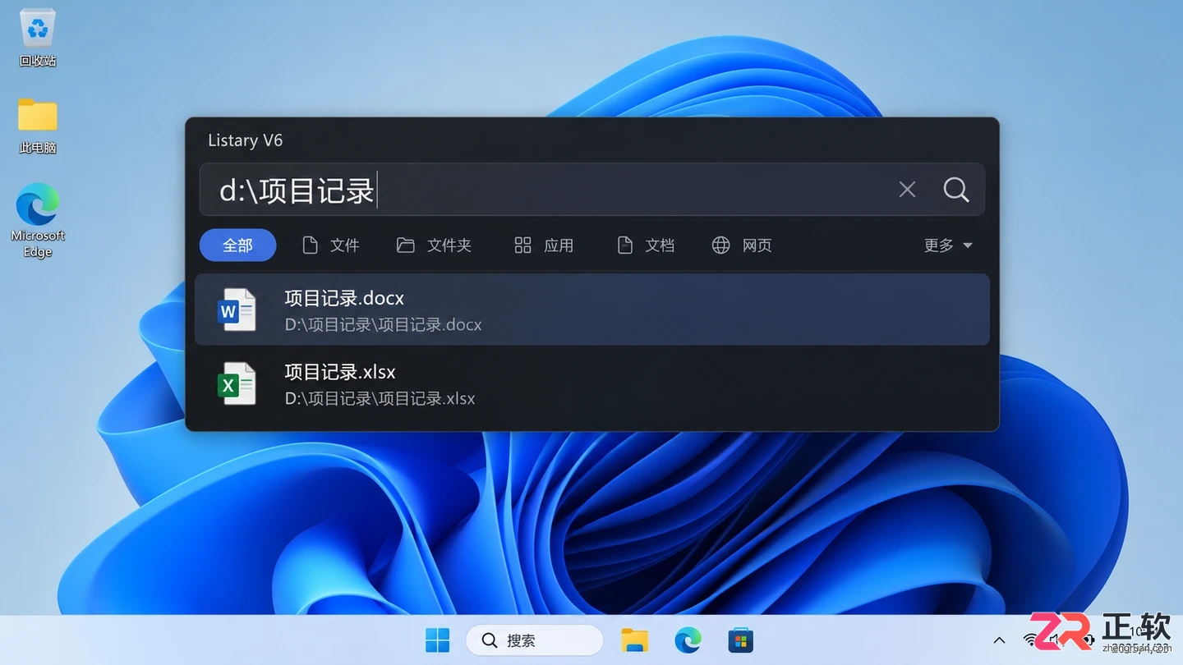
Task: Open the 项目记录.docx result name
Action: (344, 297)
